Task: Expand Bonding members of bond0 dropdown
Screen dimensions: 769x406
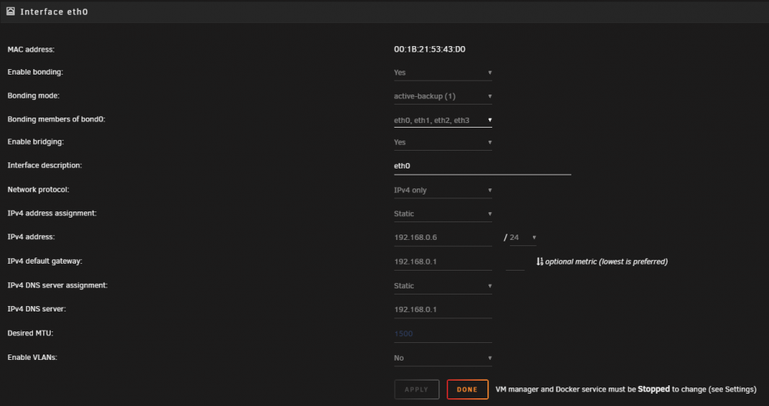Action: [x=442, y=120]
